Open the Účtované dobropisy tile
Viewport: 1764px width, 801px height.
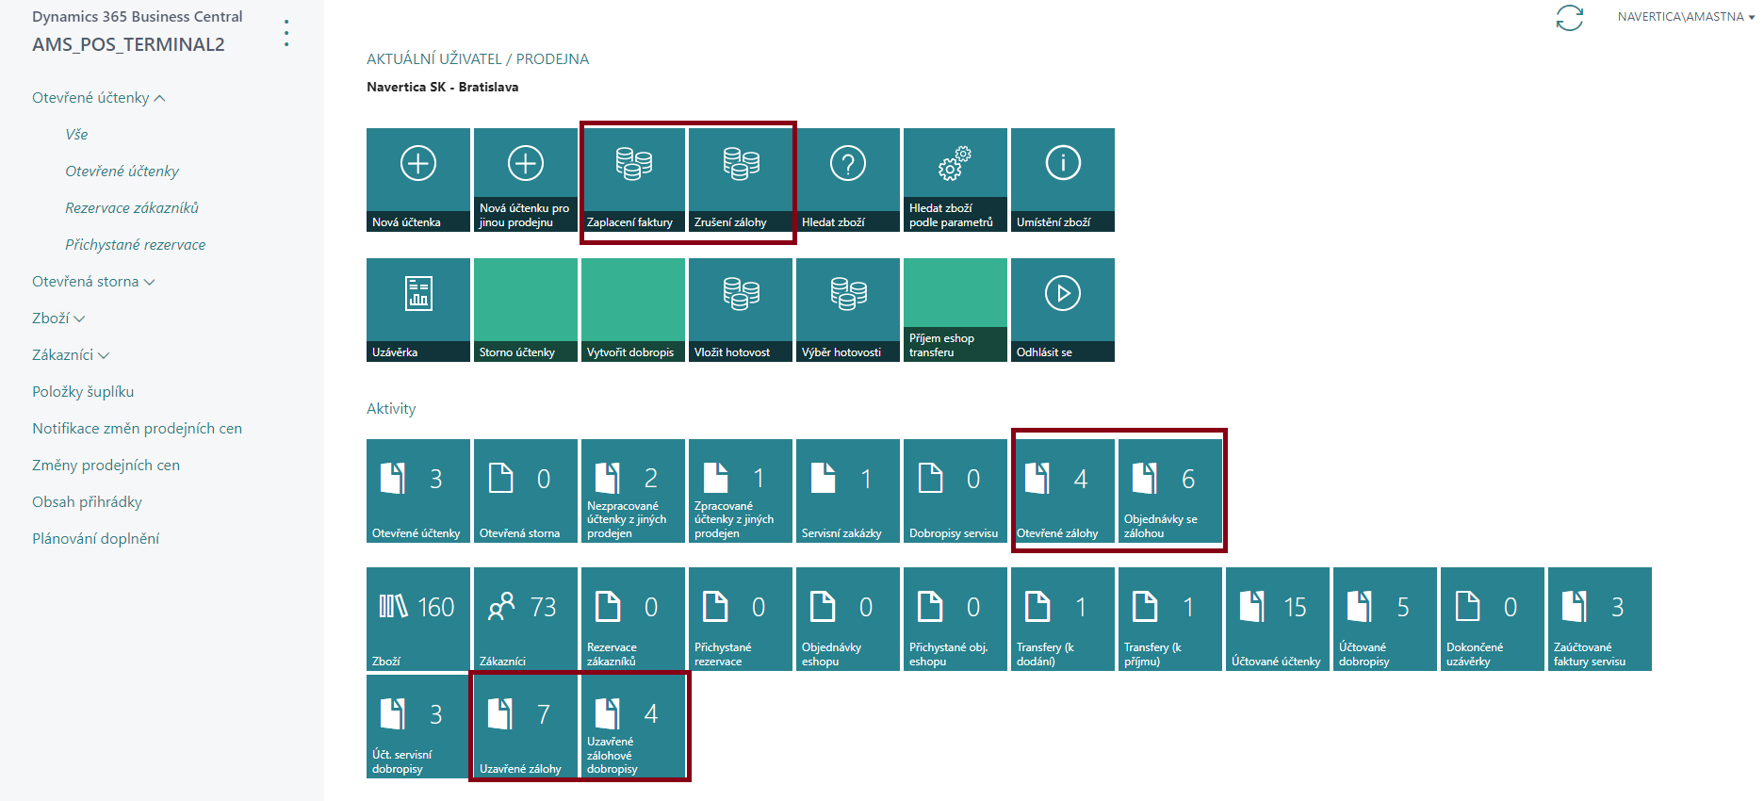point(1385,619)
